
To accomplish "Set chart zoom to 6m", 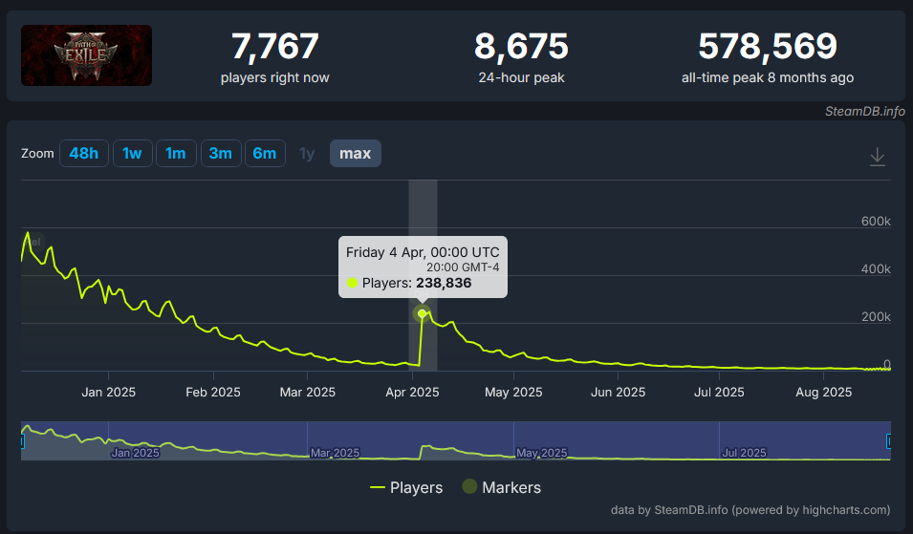I will click(x=265, y=154).
